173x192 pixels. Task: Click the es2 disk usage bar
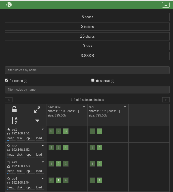(x=21, y=157)
